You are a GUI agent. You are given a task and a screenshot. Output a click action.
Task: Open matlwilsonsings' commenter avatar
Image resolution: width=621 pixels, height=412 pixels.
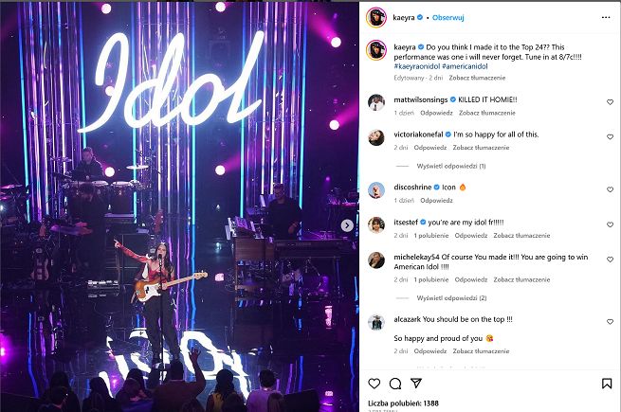375,102
